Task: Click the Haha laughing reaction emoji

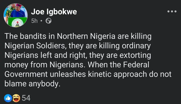Action: (16, 98)
